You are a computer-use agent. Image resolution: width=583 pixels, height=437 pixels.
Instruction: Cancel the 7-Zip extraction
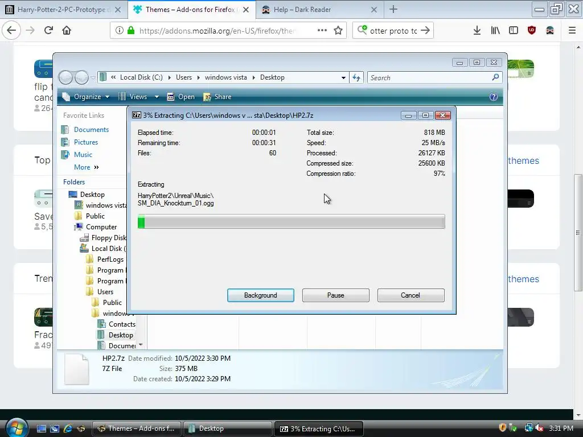[410, 295]
